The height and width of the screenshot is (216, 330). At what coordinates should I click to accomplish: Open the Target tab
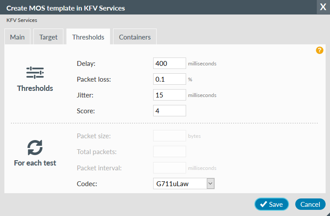pos(48,37)
